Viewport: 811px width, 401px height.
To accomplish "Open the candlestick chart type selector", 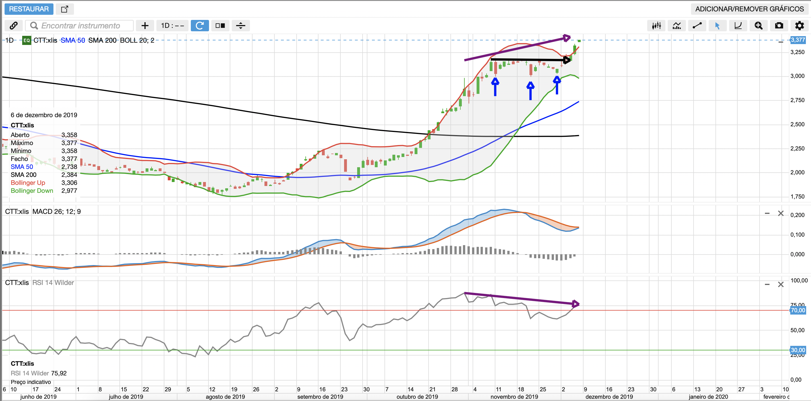I will (x=656, y=26).
